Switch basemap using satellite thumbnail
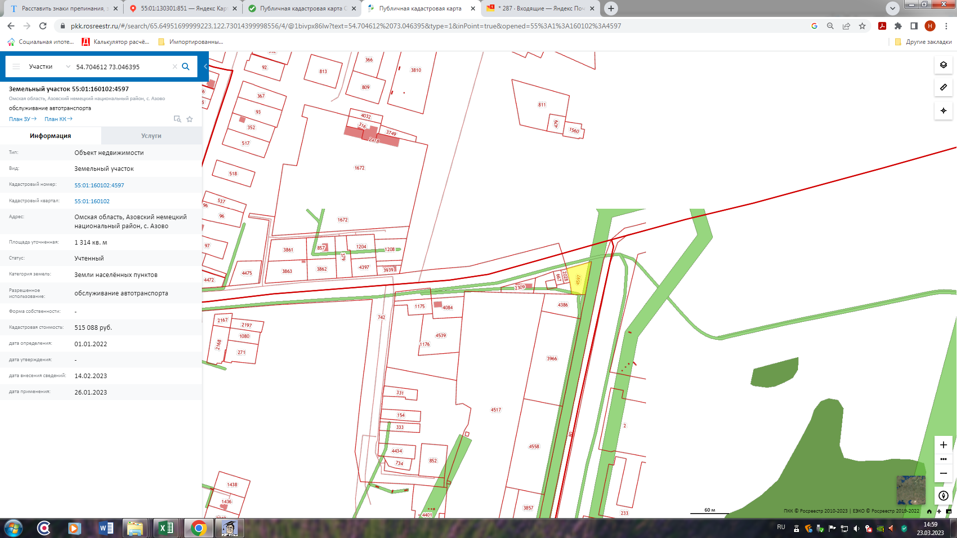957x538 pixels. 911,490
